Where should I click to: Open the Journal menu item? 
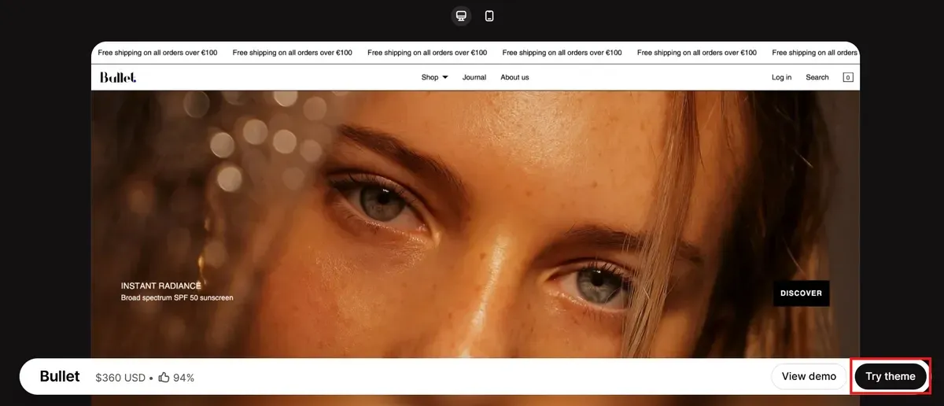coord(474,77)
